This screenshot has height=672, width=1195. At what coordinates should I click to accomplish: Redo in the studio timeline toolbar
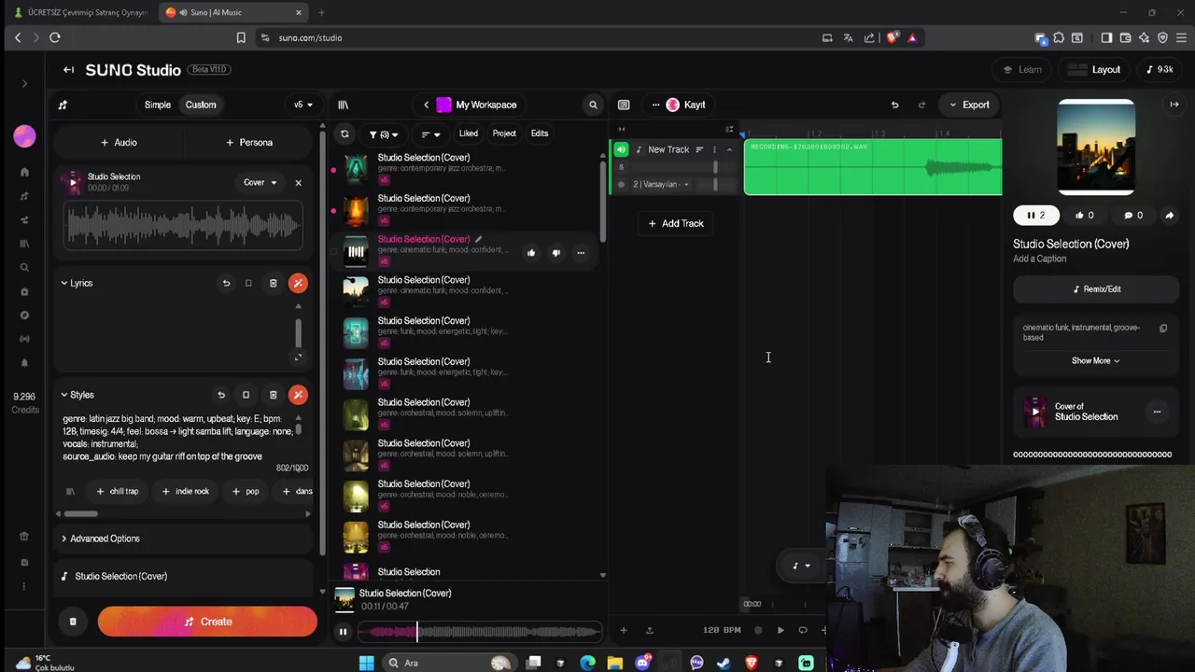point(922,105)
